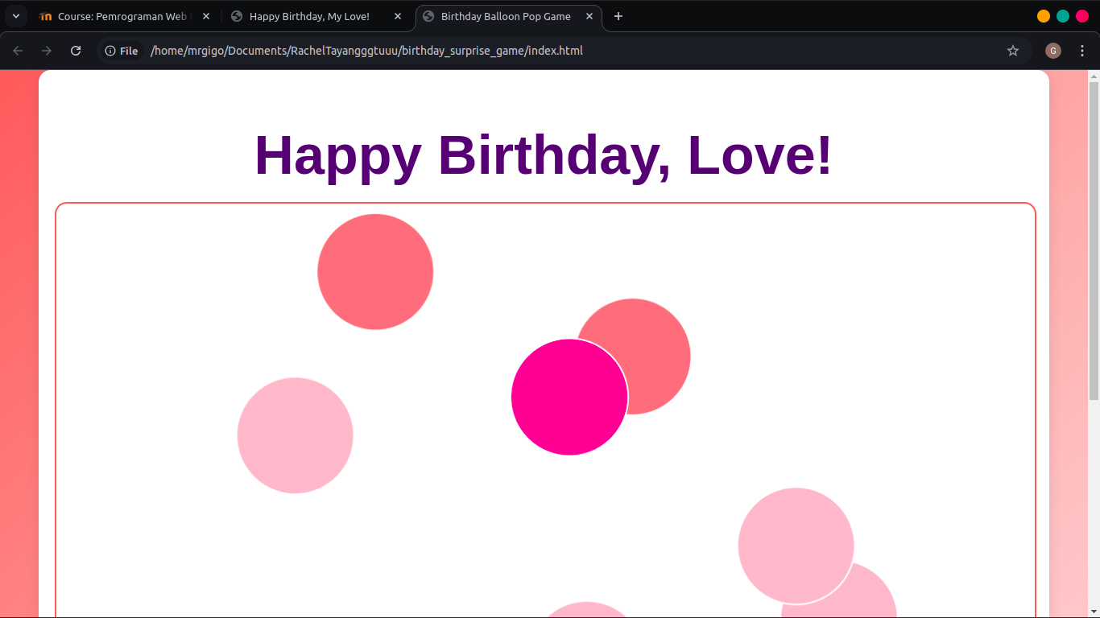Open the profile avatar labeled G

[x=1053, y=51]
